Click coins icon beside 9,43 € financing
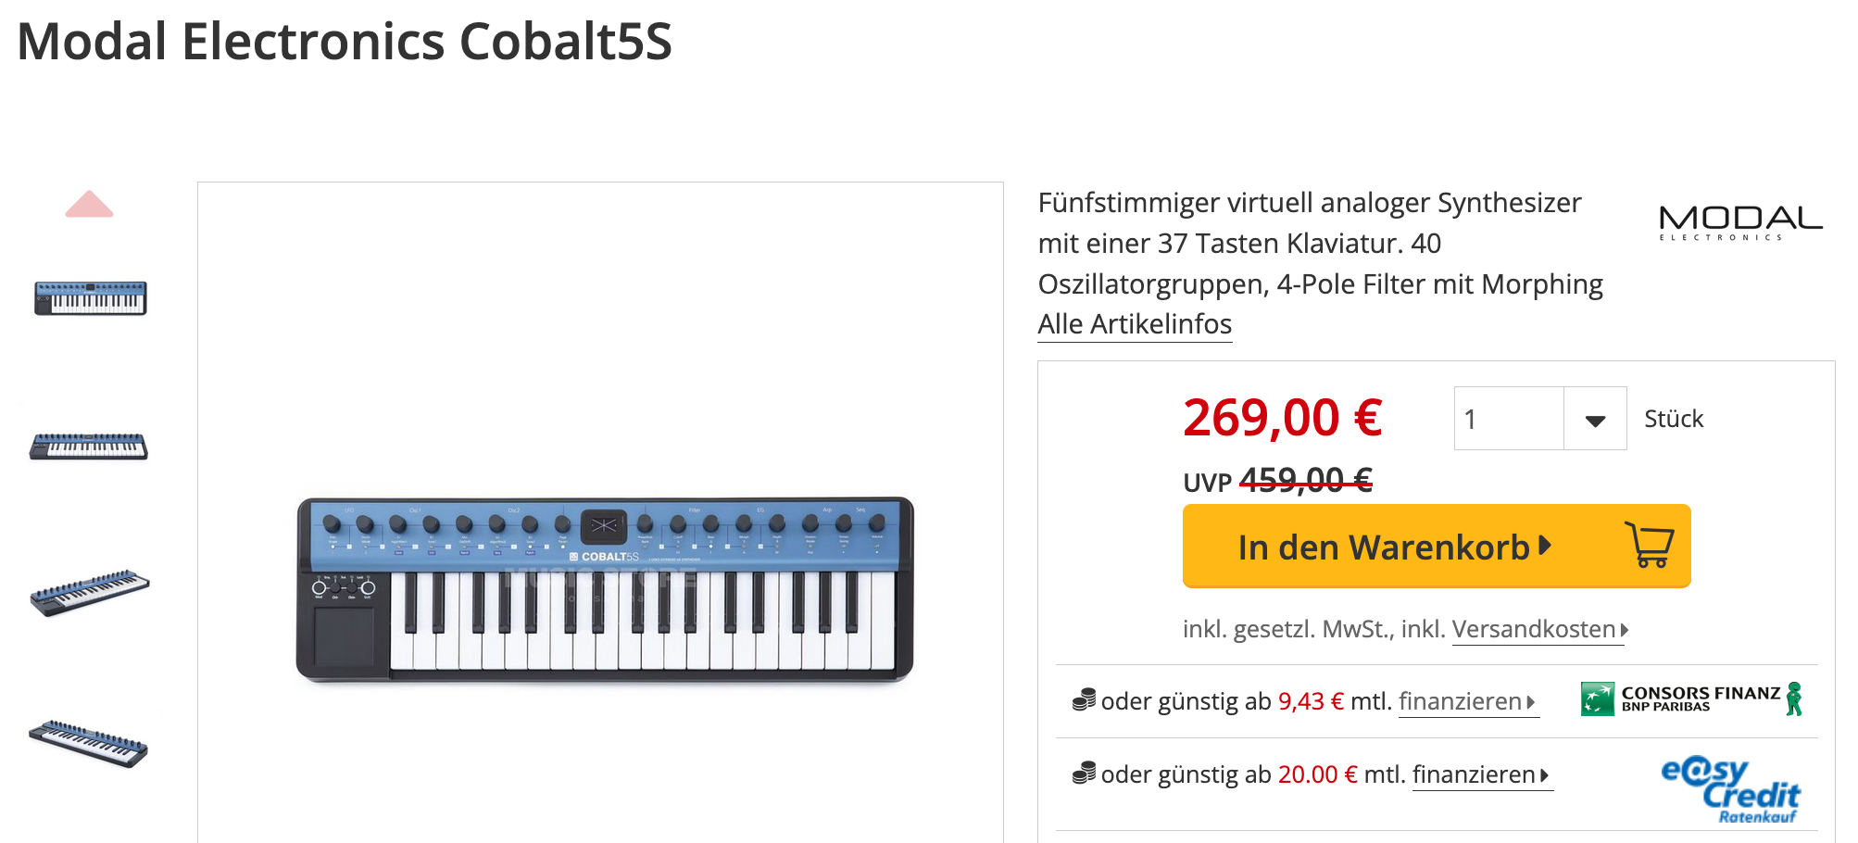 (1084, 700)
